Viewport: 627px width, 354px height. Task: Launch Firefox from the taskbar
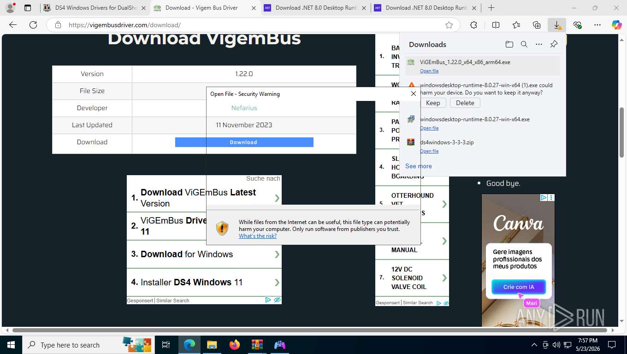pos(234,345)
